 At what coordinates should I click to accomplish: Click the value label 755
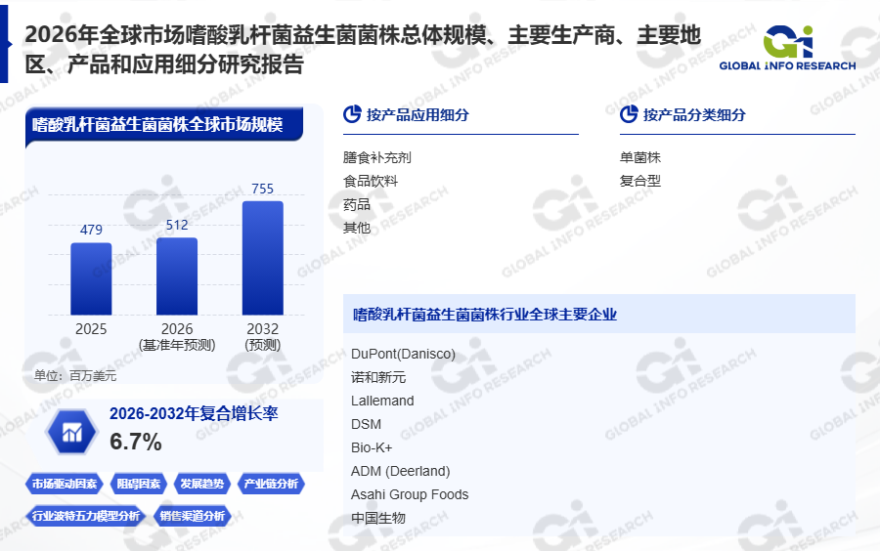(x=263, y=189)
